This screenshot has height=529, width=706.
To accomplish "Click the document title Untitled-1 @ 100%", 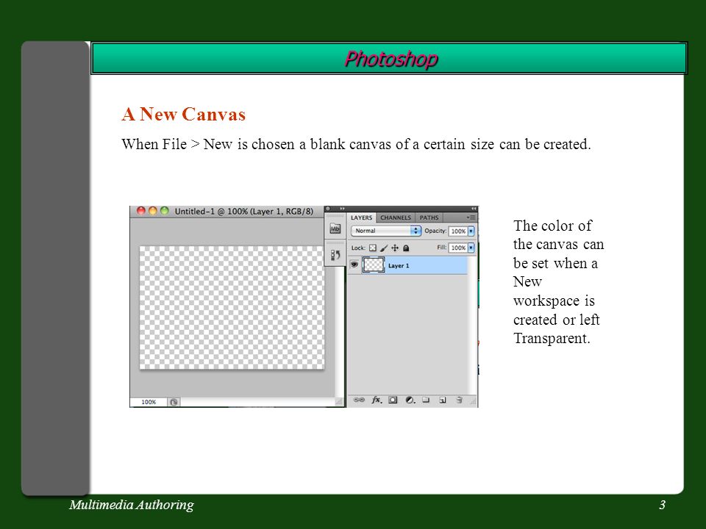I will point(243,212).
